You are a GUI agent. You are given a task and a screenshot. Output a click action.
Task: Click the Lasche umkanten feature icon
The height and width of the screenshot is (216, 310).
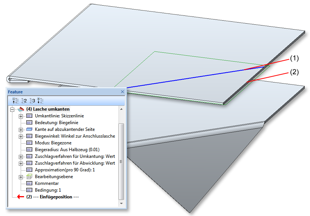[21, 109]
